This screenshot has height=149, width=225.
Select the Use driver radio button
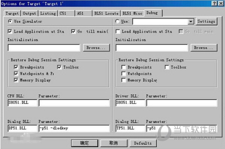tap(117, 21)
